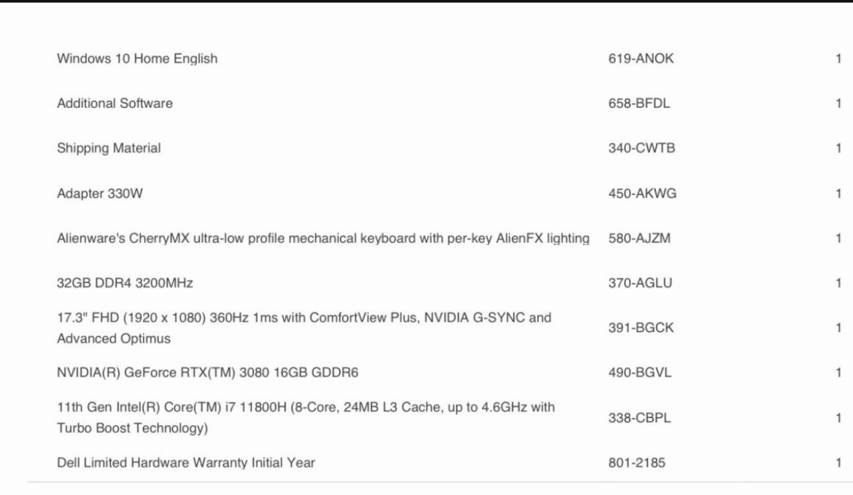Select the Intel Core i7 11800H description

(x=306, y=417)
